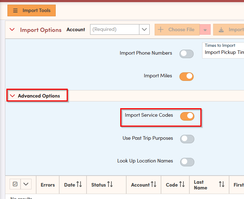Image resolution: width=244 pixels, height=199 pixels.
Task: Collapse the Import Options section chevron
Action: point(12,30)
